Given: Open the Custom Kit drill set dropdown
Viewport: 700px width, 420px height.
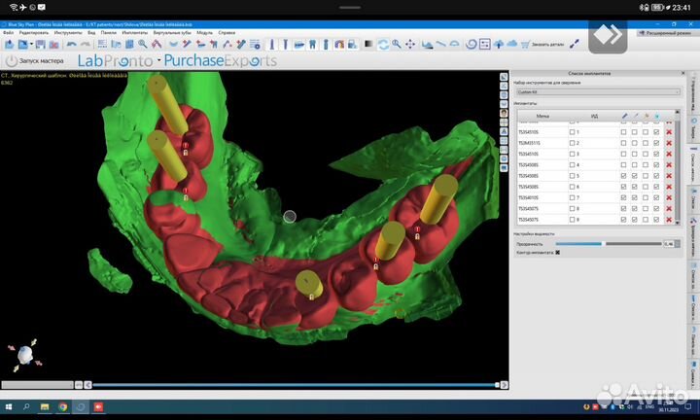Looking at the screenshot, I should (597, 91).
